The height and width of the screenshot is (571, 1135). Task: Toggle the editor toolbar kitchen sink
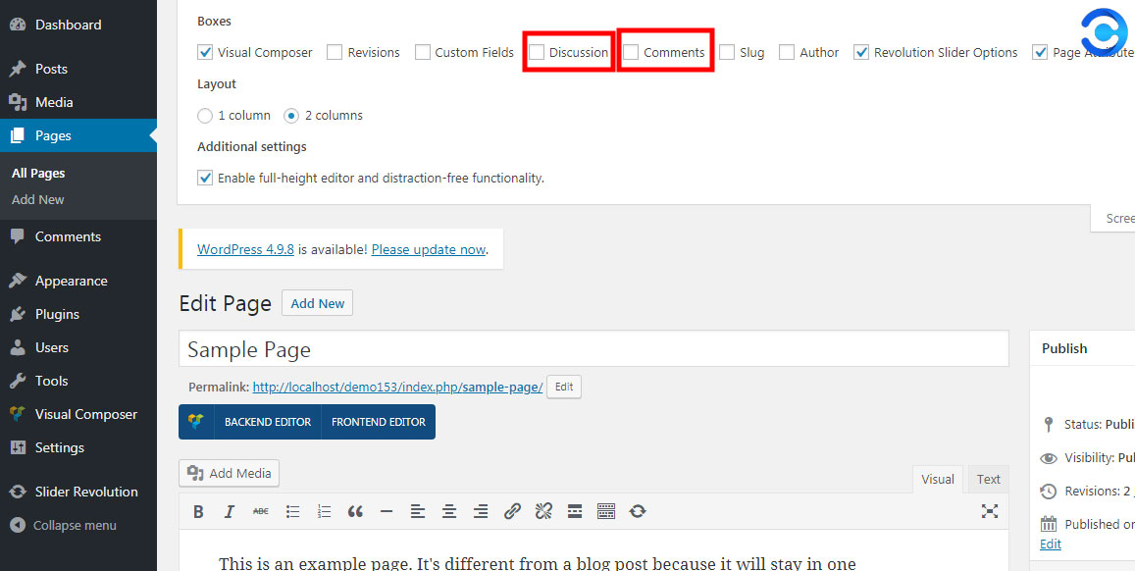coord(606,511)
